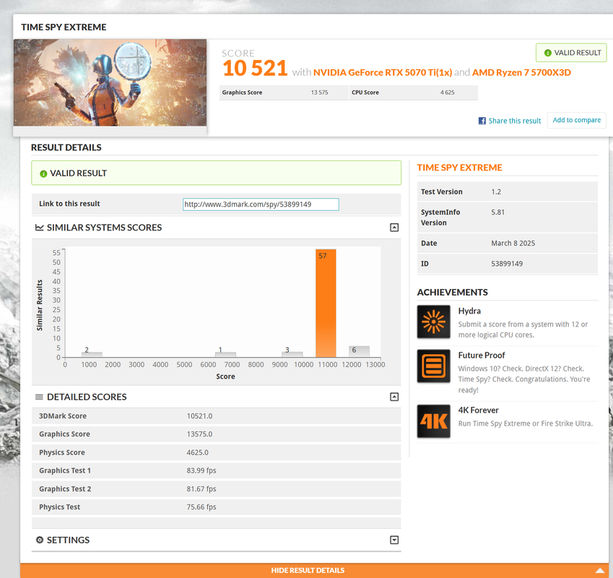The height and width of the screenshot is (578, 613).
Task: Share this result on Facebook
Action: (515, 121)
